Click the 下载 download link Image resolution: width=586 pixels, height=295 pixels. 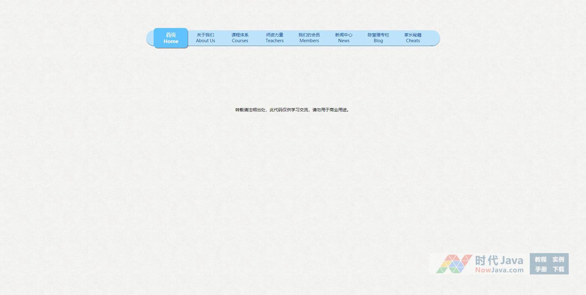click(x=558, y=269)
